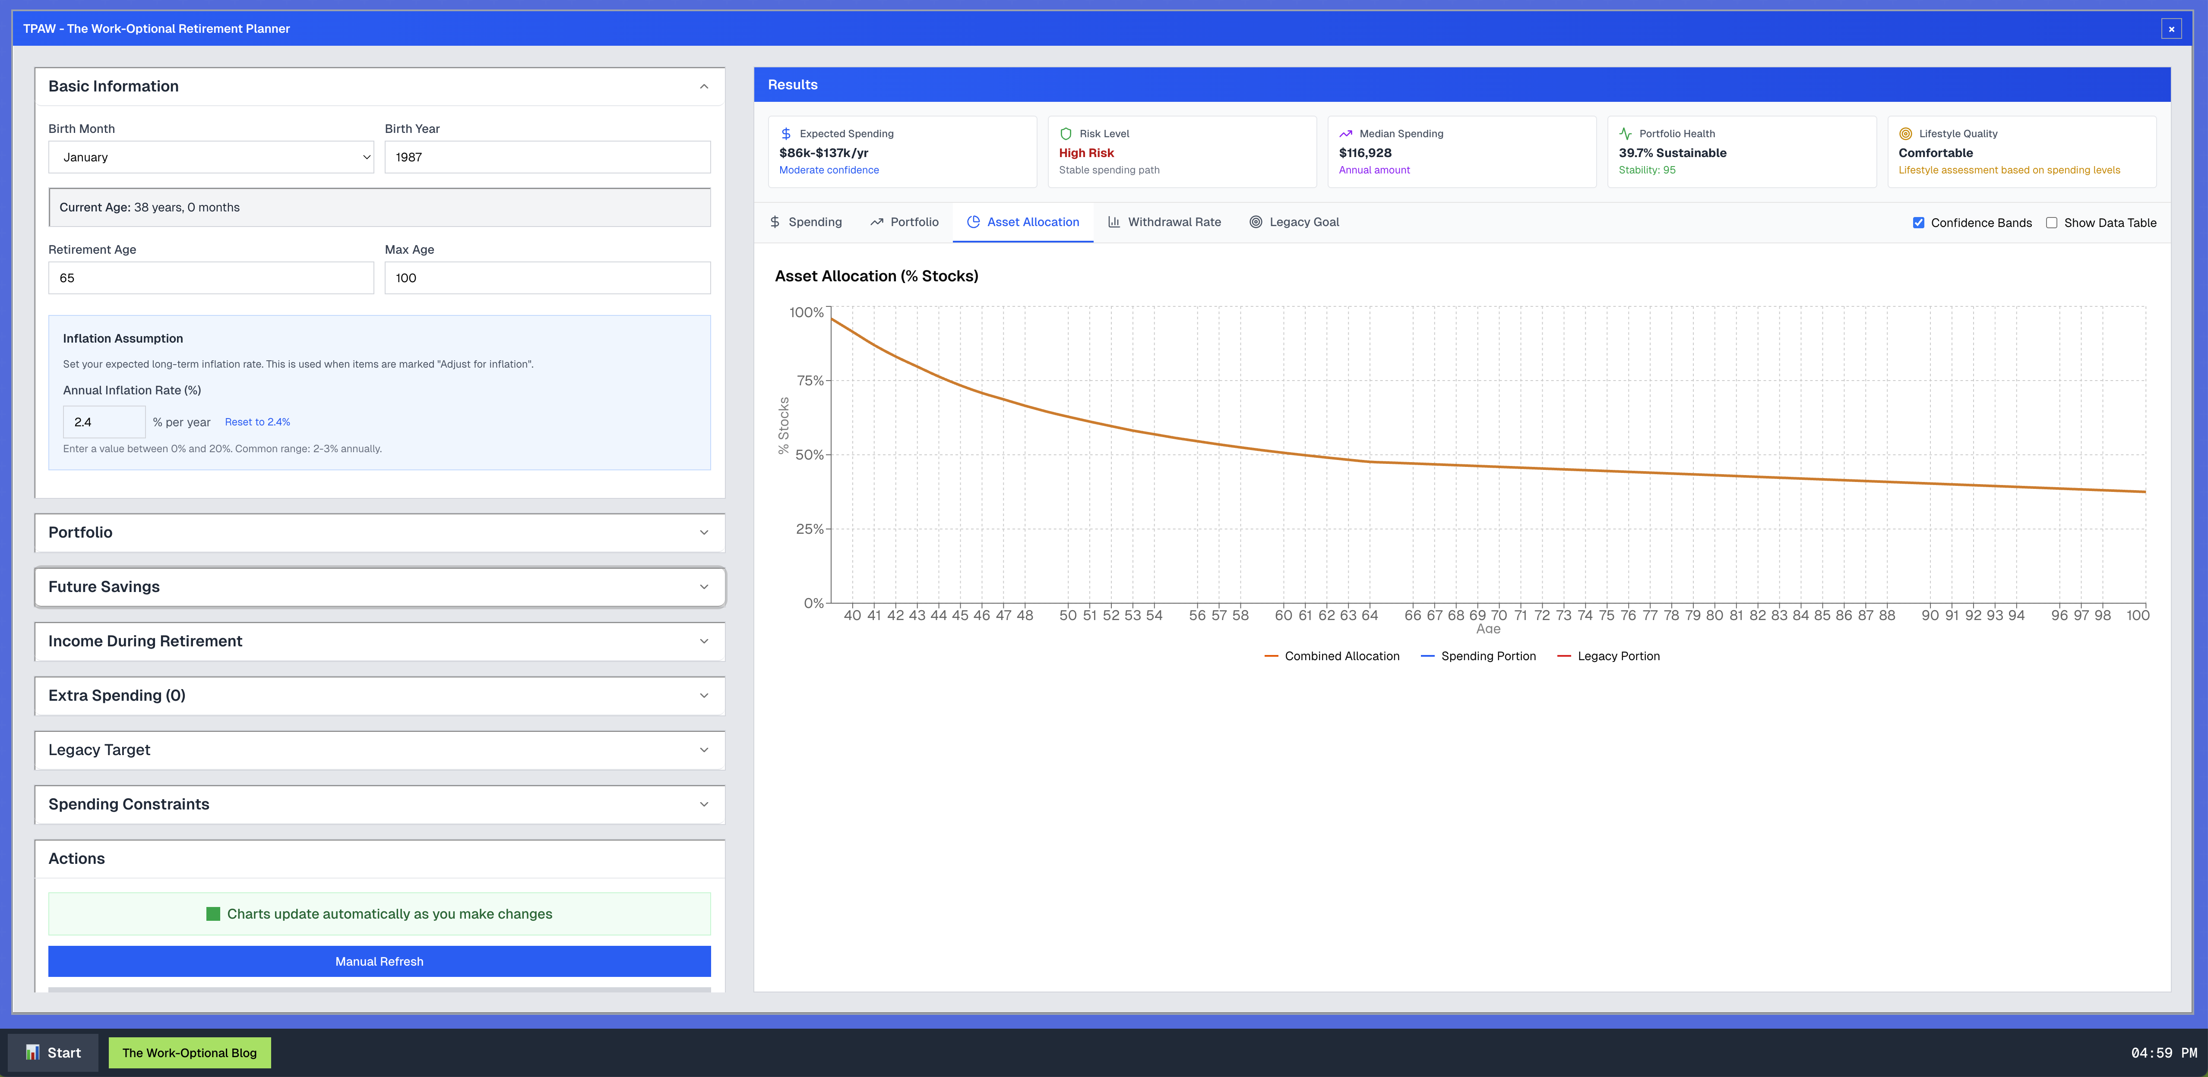This screenshot has height=1077, width=2208.
Task: Click the Stability: 95 text
Action: (x=1647, y=170)
